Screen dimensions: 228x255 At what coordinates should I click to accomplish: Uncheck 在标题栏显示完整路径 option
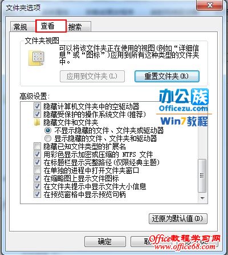(x=37, y=162)
